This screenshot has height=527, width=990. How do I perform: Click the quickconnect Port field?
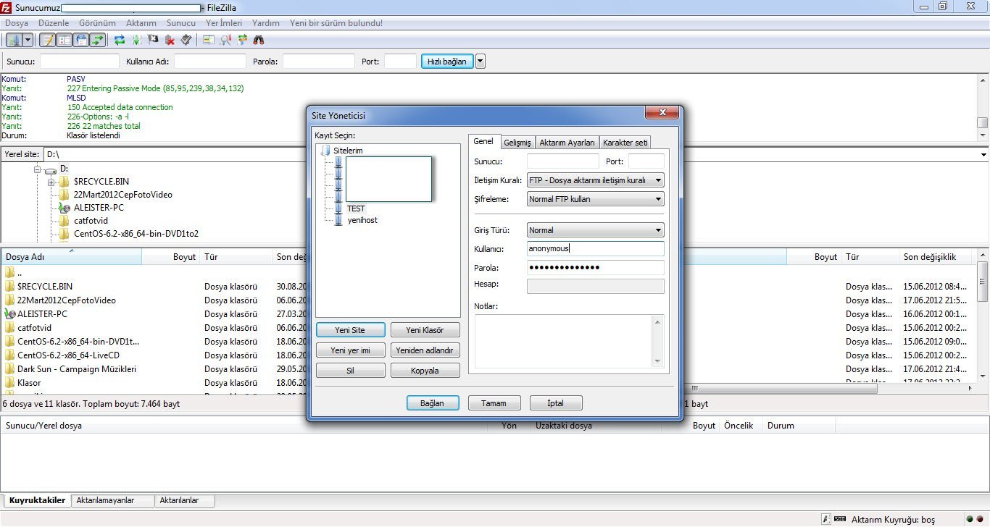[x=400, y=62]
